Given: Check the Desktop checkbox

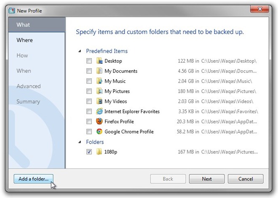Looking at the screenshot, I should pos(89,61).
